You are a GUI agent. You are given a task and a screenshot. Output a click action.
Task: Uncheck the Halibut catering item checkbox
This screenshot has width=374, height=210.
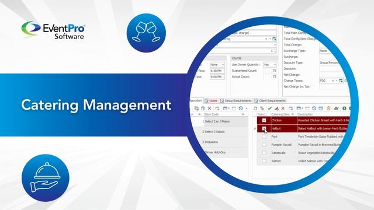pos(264,128)
